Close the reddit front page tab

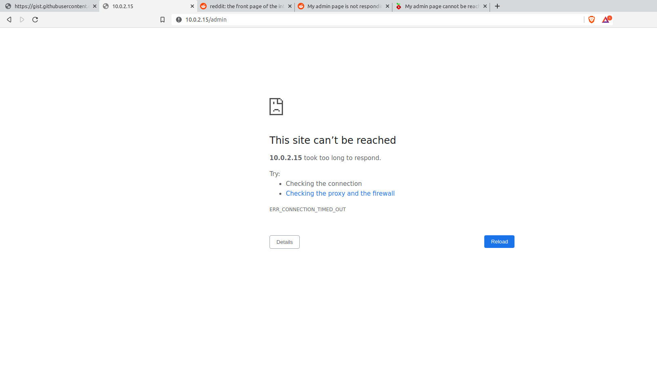(x=290, y=6)
